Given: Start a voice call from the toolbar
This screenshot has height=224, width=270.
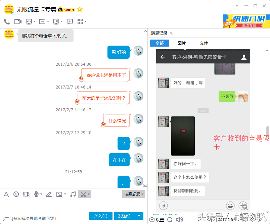Looking at the screenshot, I should point(7,21).
